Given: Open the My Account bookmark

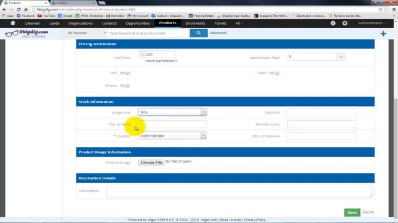Looking at the screenshot, I should pos(138,15).
